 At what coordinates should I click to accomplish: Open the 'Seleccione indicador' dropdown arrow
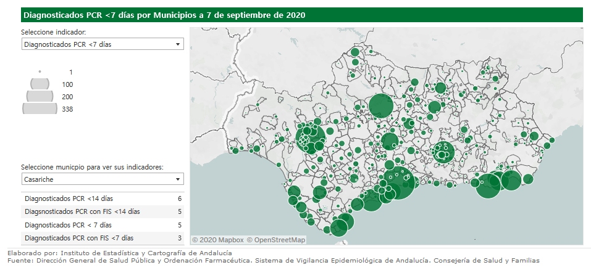[x=178, y=44]
